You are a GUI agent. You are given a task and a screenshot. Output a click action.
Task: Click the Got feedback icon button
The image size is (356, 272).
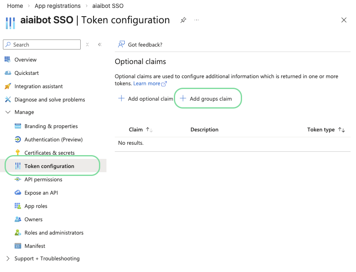pyautogui.click(x=121, y=45)
